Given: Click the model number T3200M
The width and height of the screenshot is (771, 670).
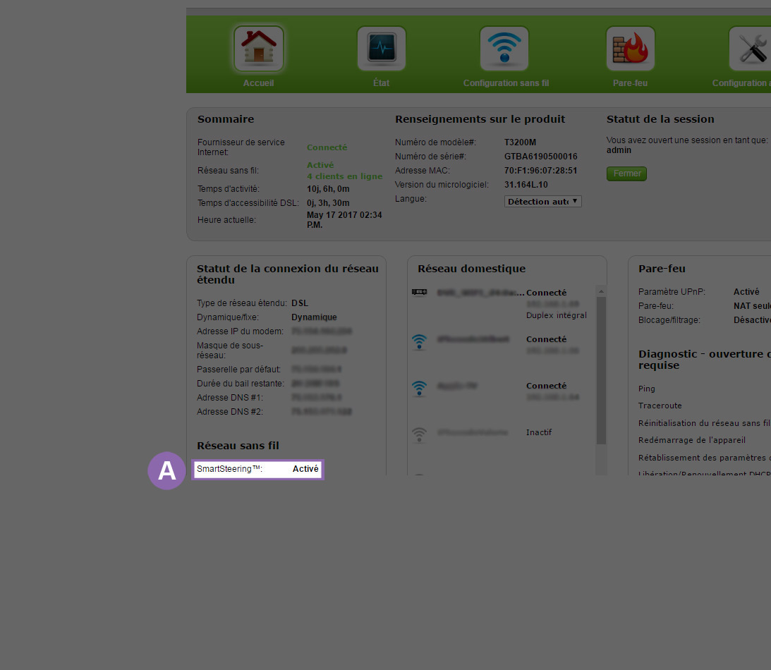Looking at the screenshot, I should coord(520,142).
